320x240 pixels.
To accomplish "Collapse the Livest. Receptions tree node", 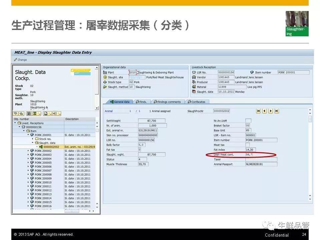I will [x=15, y=123].
